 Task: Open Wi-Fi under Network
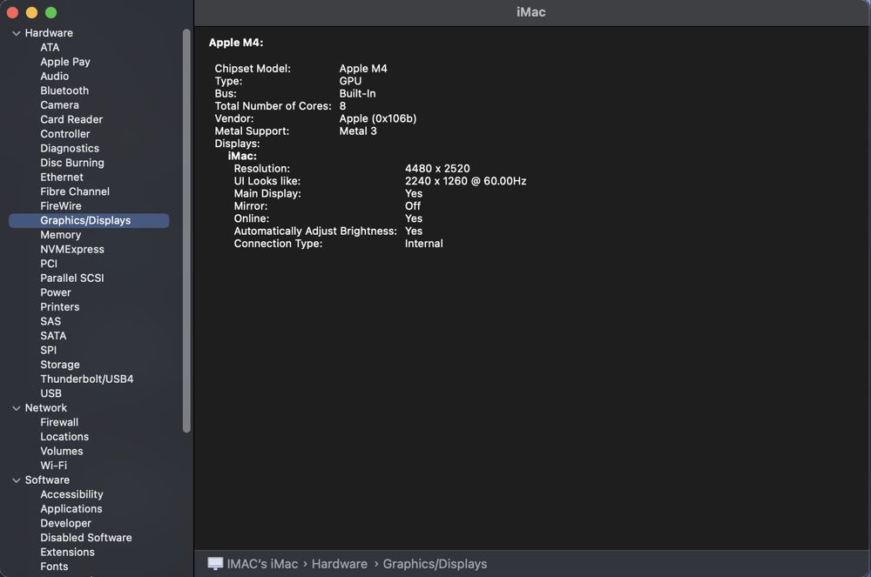(53, 466)
